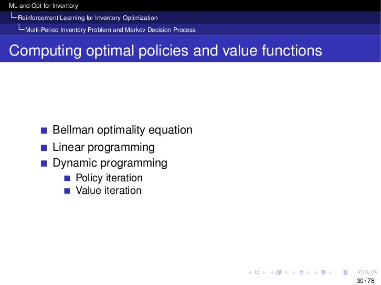Click the section navigation icon
The height and width of the screenshot is (285, 381).
pyautogui.click(x=323, y=272)
